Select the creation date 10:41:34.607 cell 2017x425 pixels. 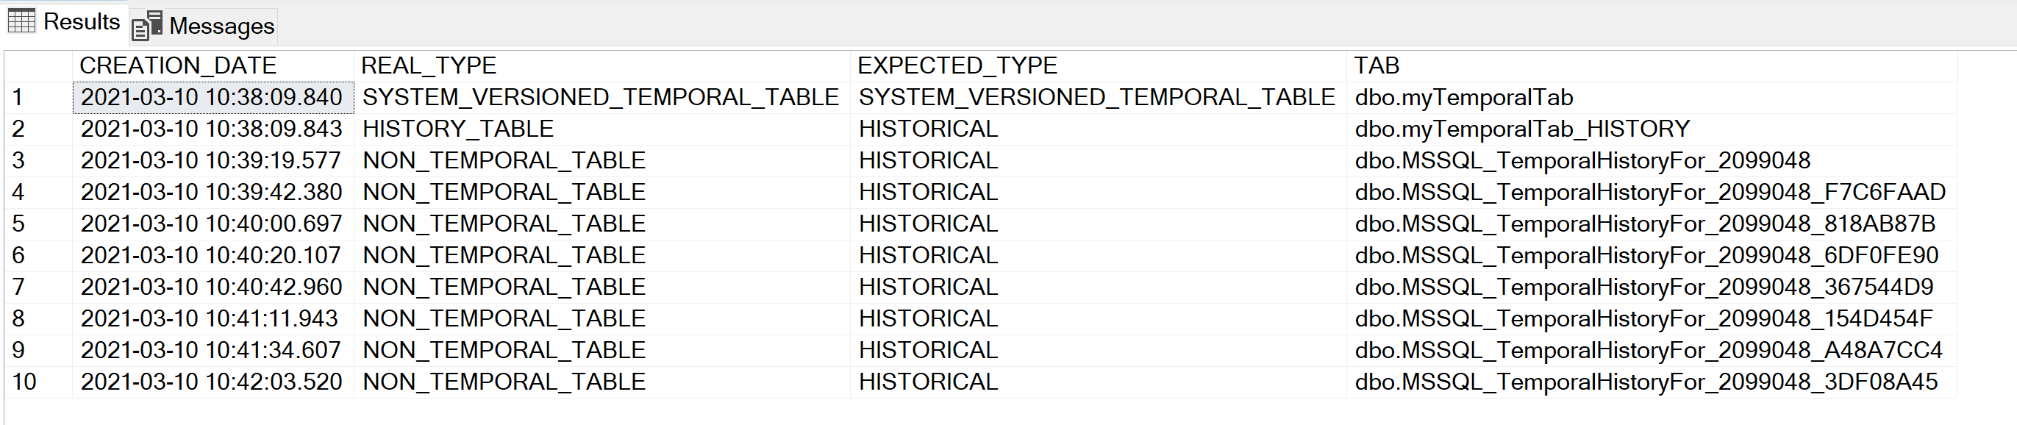[x=212, y=351]
